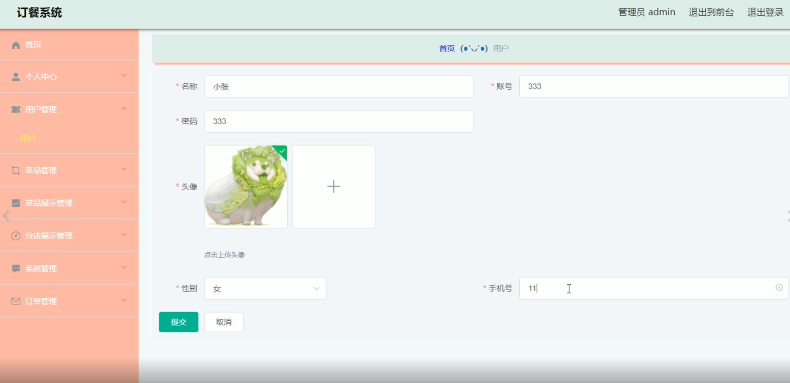Click the envelope icon beside 订单管理
The width and height of the screenshot is (790, 383).
pyautogui.click(x=16, y=301)
